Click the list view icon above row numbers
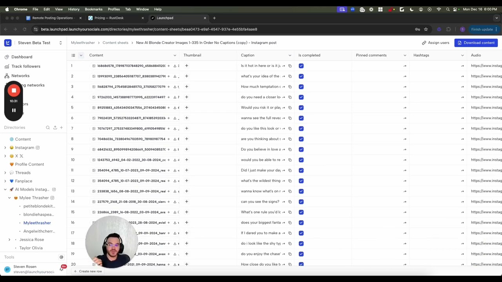 [73, 55]
